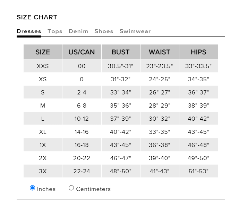The image size is (230, 202).
Task: Click the SIZE column header
Action: [x=43, y=52]
